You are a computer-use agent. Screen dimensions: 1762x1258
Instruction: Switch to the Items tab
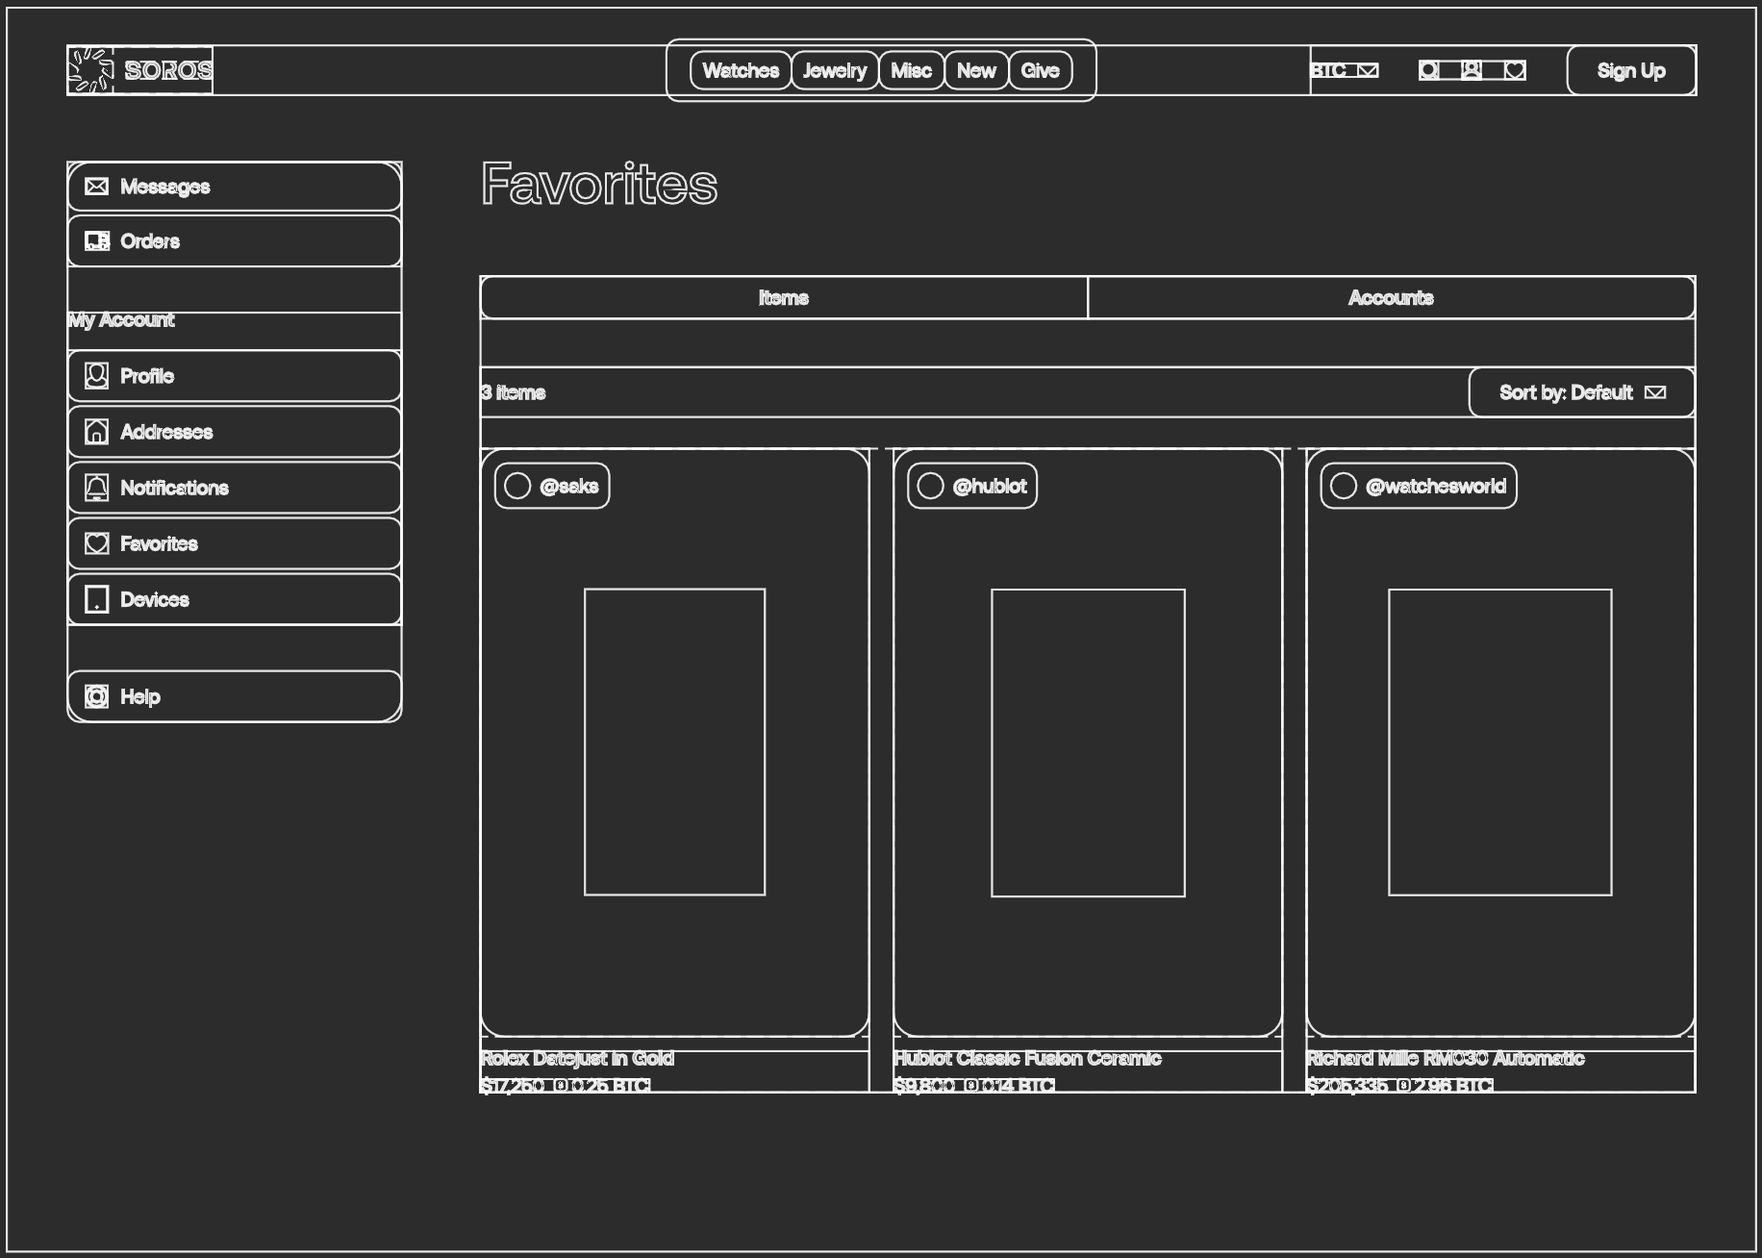click(784, 298)
